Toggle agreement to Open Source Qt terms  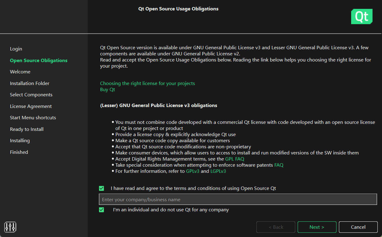[101, 188]
